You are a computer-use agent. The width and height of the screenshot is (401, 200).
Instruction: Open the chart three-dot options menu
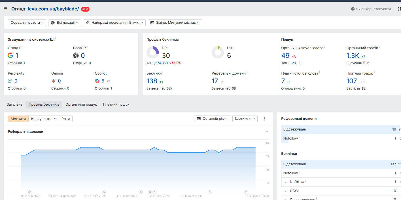[x=264, y=119]
